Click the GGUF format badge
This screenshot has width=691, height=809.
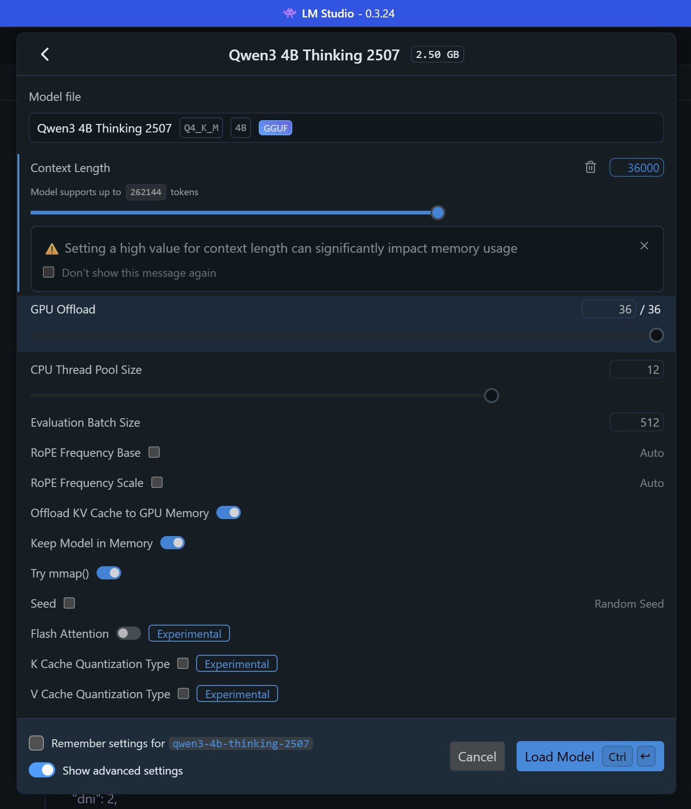(x=275, y=128)
